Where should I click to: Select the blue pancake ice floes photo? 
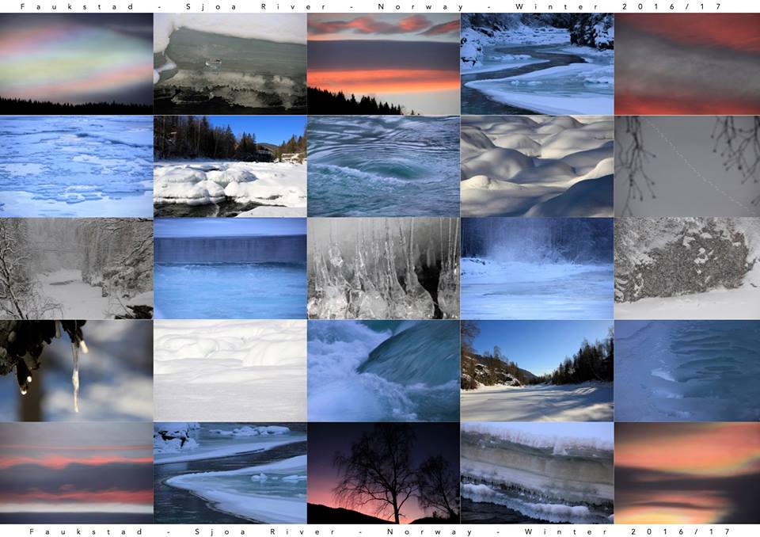77,166
